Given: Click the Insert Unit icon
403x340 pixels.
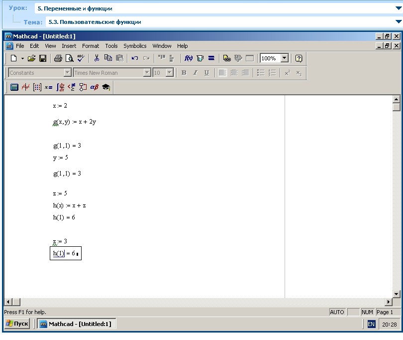Looking at the screenshot, I should (x=200, y=58).
